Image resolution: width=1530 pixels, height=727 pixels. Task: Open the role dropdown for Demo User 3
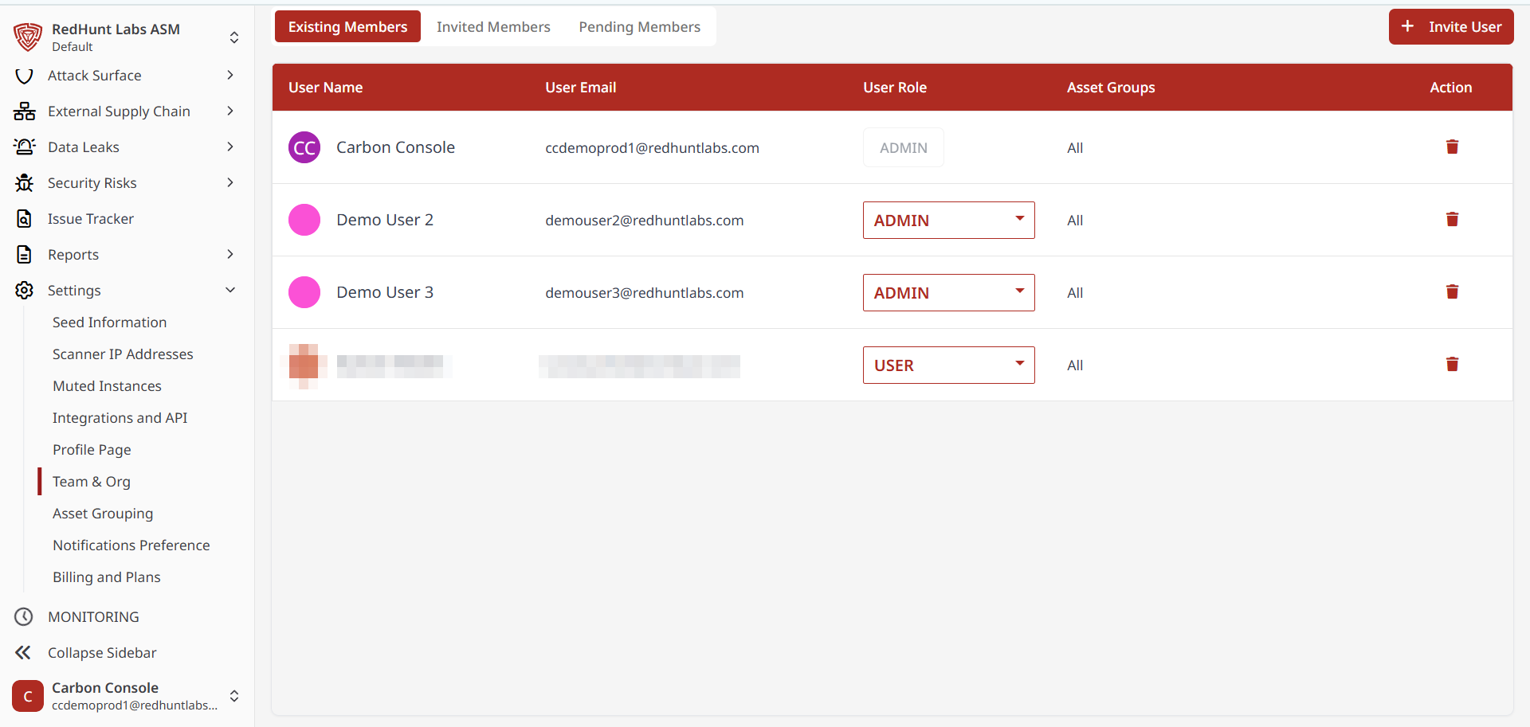click(x=948, y=292)
